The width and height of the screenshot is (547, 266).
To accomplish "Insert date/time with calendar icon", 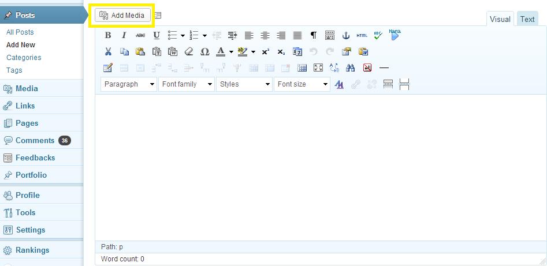I will coord(297,51).
